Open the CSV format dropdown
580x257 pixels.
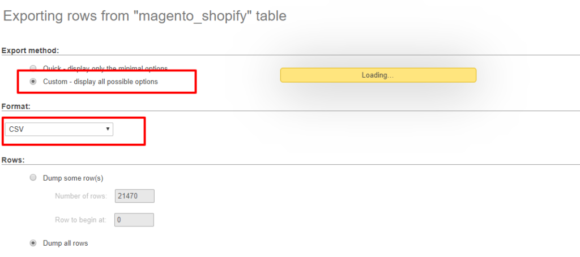tap(59, 130)
